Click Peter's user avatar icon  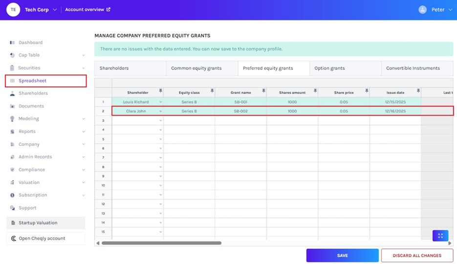pos(423,10)
